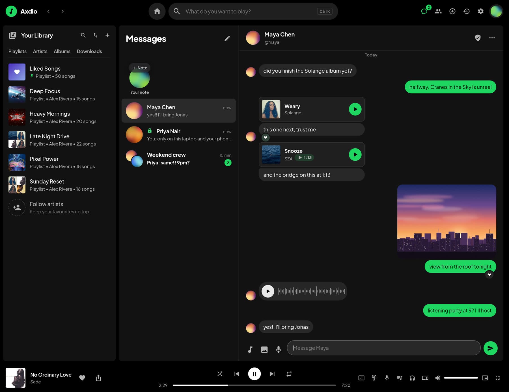Open the play queue icon
Image resolution: width=509 pixels, height=392 pixels.
point(400,378)
